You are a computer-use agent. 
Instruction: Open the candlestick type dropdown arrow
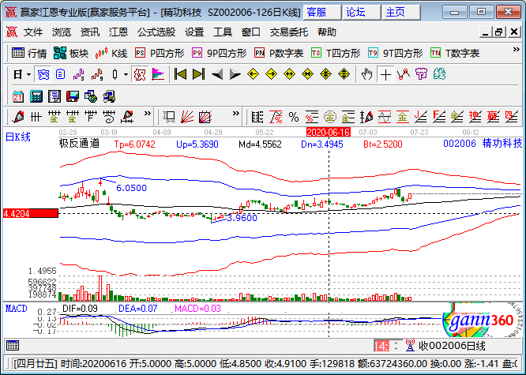126,74
